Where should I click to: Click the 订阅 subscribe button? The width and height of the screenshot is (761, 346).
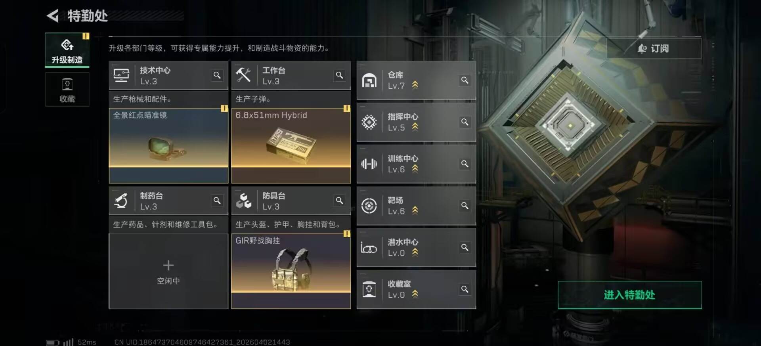[654, 48]
